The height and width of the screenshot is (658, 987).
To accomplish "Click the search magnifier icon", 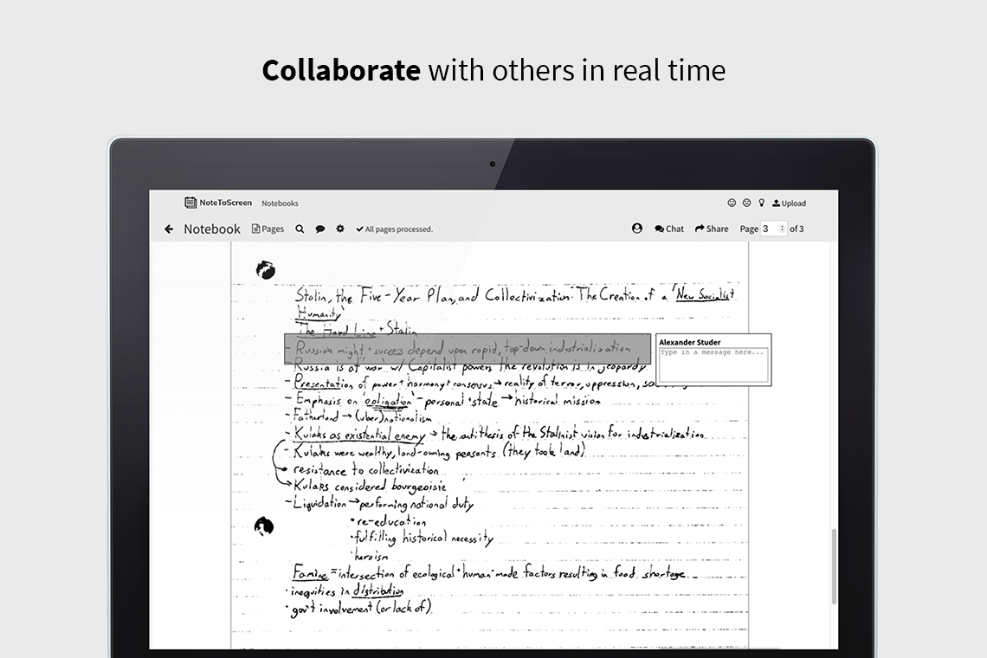I will point(300,229).
